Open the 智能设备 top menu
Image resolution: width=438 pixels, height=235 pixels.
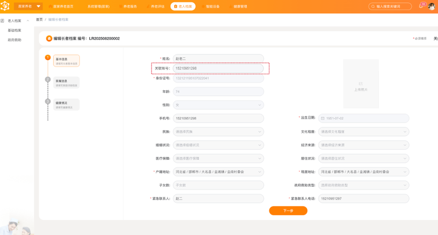tap(211, 7)
